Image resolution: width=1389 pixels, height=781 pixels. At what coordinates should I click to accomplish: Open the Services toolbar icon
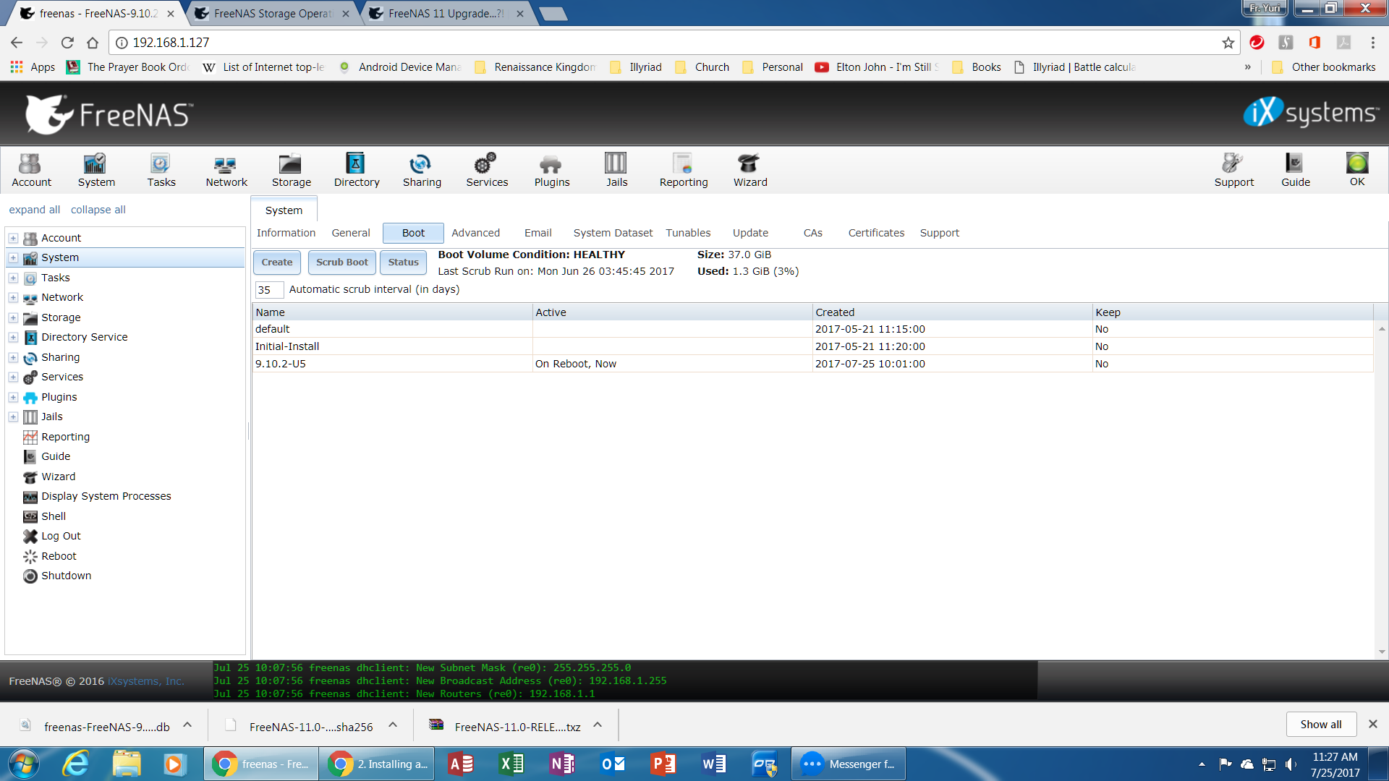[x=487, y=170]
